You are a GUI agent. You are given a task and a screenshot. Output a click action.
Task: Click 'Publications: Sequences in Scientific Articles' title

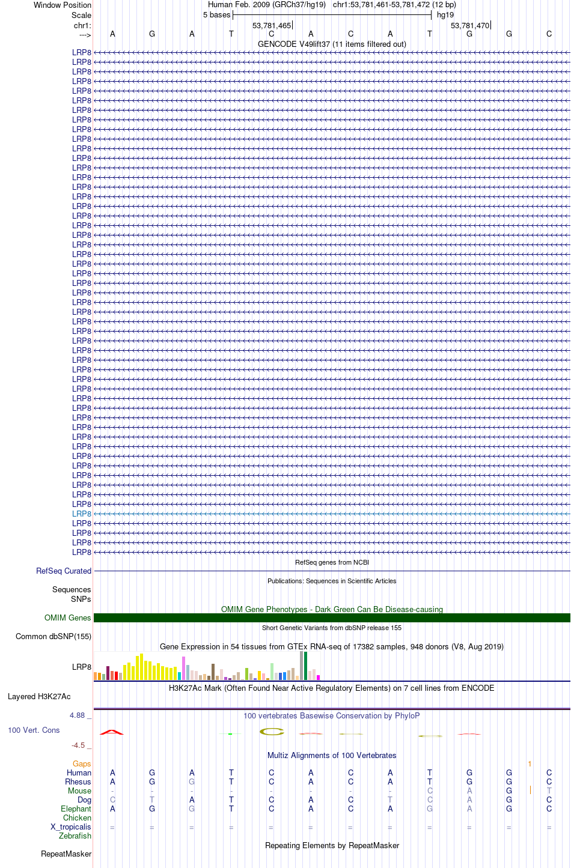point(332,581)
